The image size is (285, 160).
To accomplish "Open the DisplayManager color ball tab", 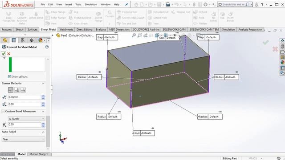I will [41, 40].
